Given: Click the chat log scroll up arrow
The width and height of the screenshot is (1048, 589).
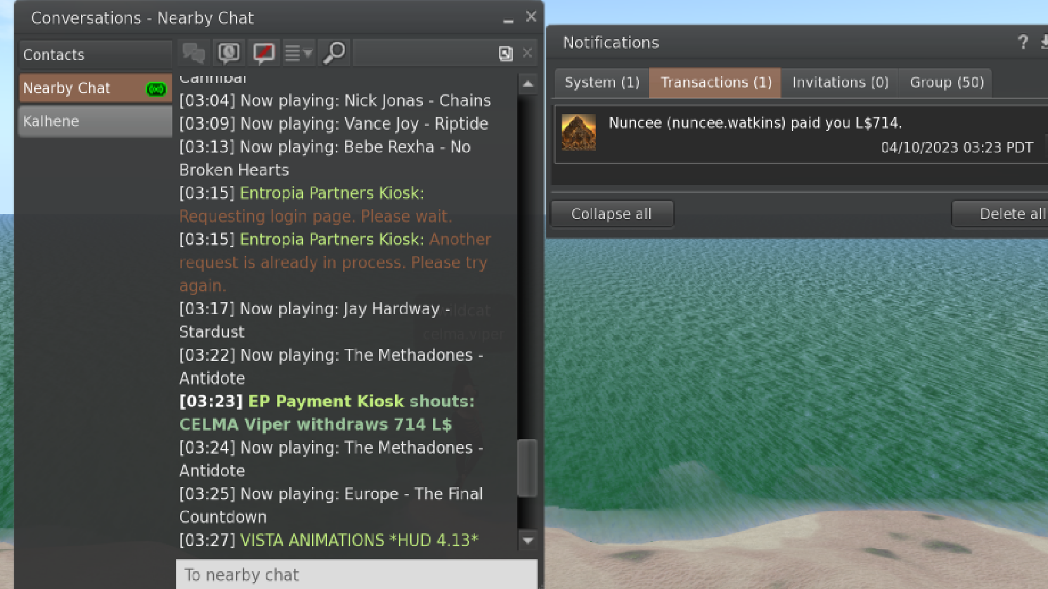Looking at the screenshot, I should 527,84.
